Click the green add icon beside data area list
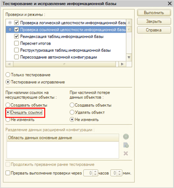 [x=126, y=137]
